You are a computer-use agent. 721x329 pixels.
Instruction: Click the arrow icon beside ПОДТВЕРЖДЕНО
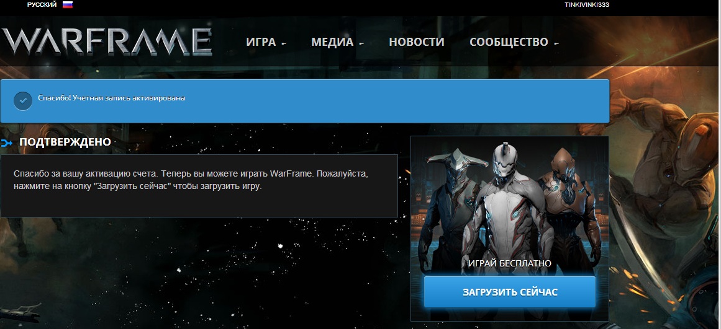(7, 143)
